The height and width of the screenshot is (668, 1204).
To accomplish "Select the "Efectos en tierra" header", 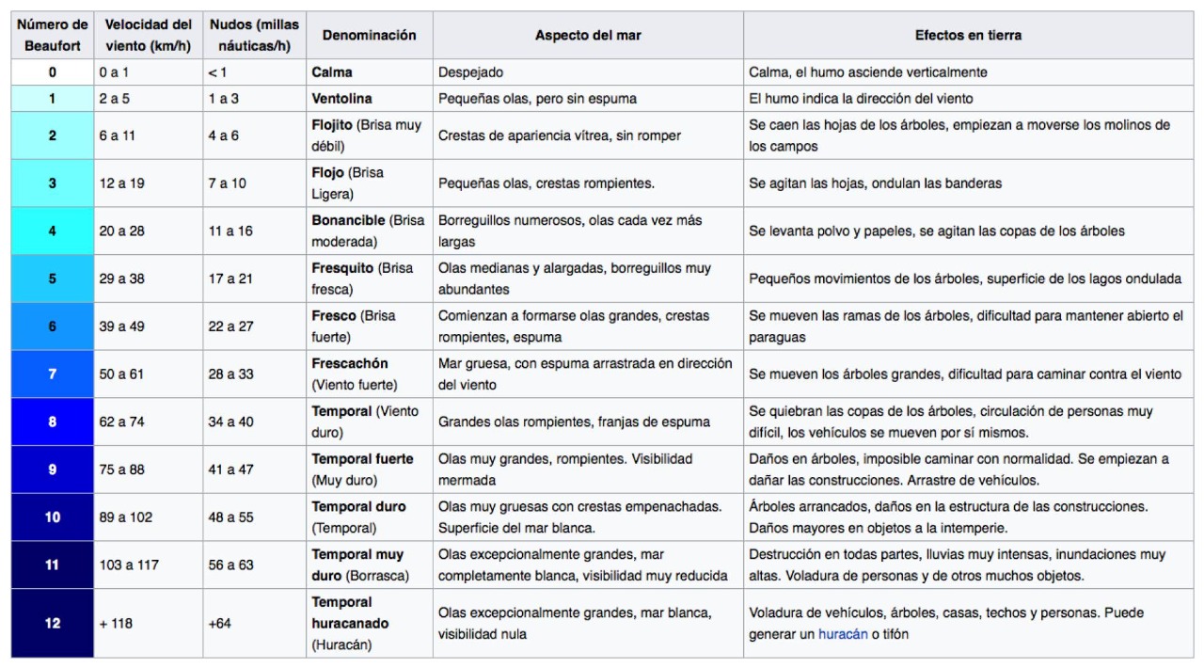I will (968, 35).
